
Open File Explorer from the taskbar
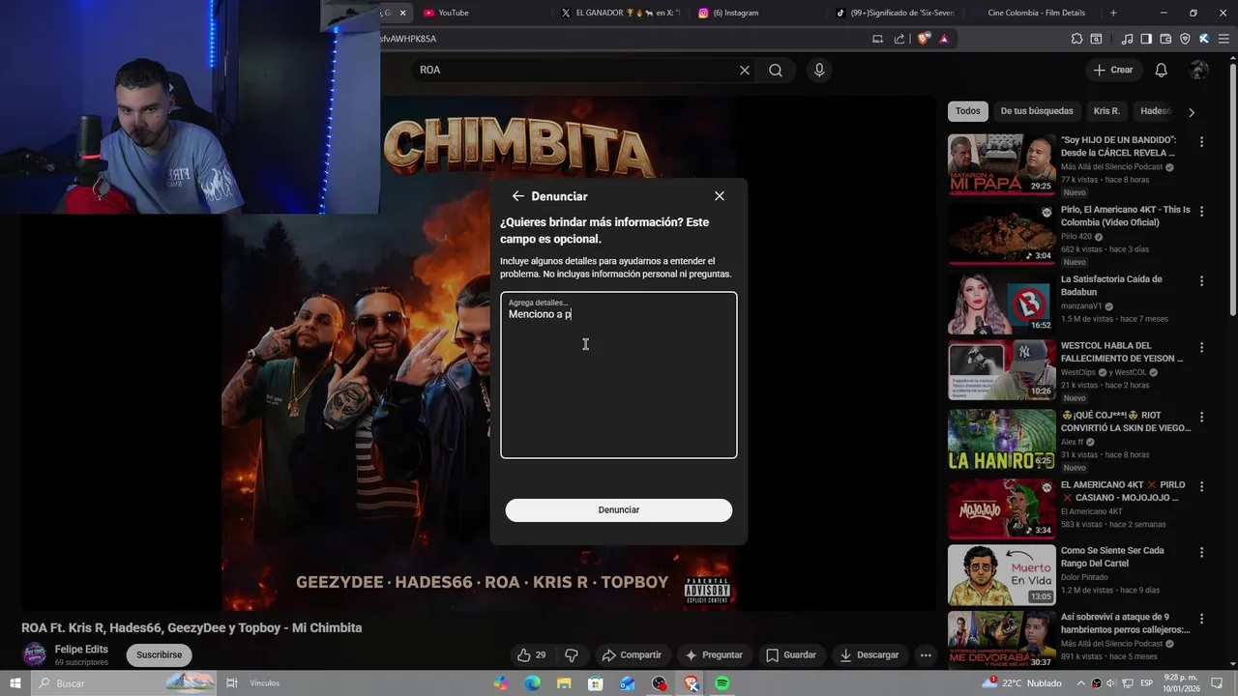[564, 683]
